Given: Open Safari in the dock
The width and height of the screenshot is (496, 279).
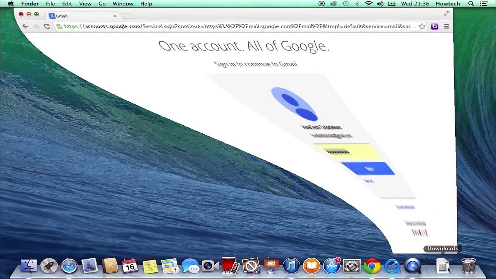Looking at the screenshot, I should coord(69,266).
